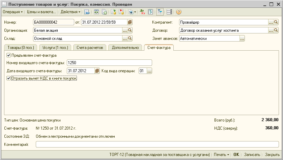Click the Дт/Кт posting results icon
Screen dimensions: 283x160
(142, 12)
